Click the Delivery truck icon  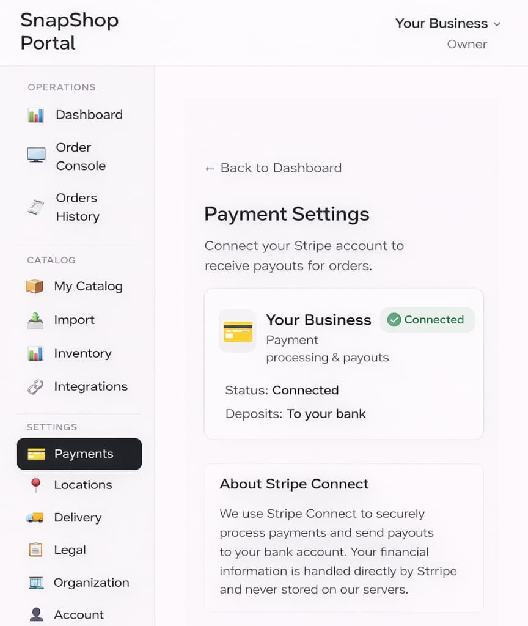[35, 517]
